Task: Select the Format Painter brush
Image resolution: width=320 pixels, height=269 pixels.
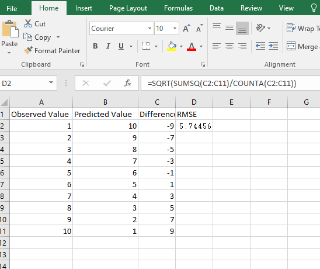Action: coord(28,50)
